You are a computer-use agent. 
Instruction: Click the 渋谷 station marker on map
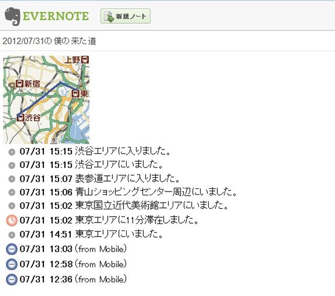(20, 118)
